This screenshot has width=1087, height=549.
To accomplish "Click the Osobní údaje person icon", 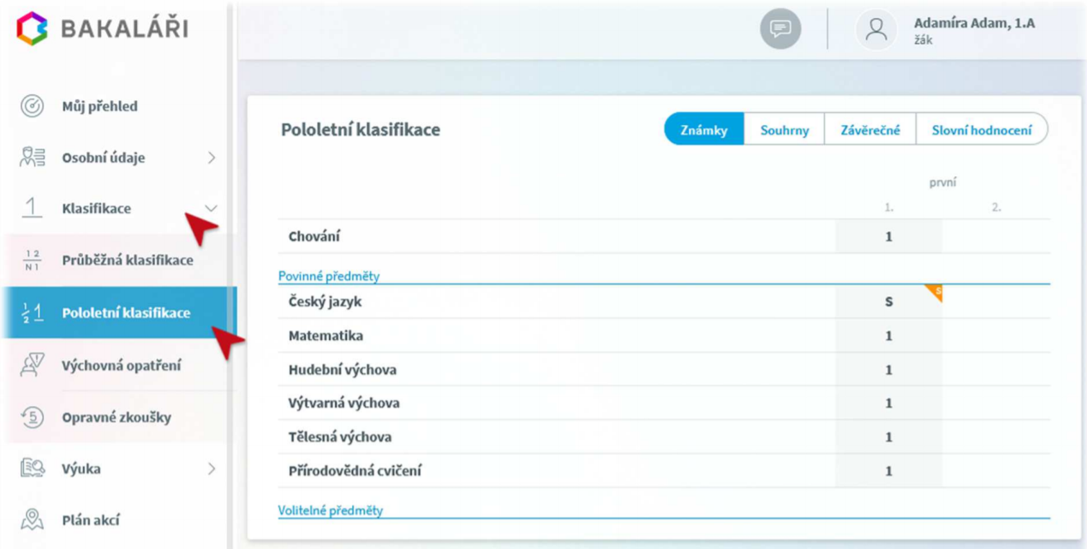I will click(x=32, y=158).
